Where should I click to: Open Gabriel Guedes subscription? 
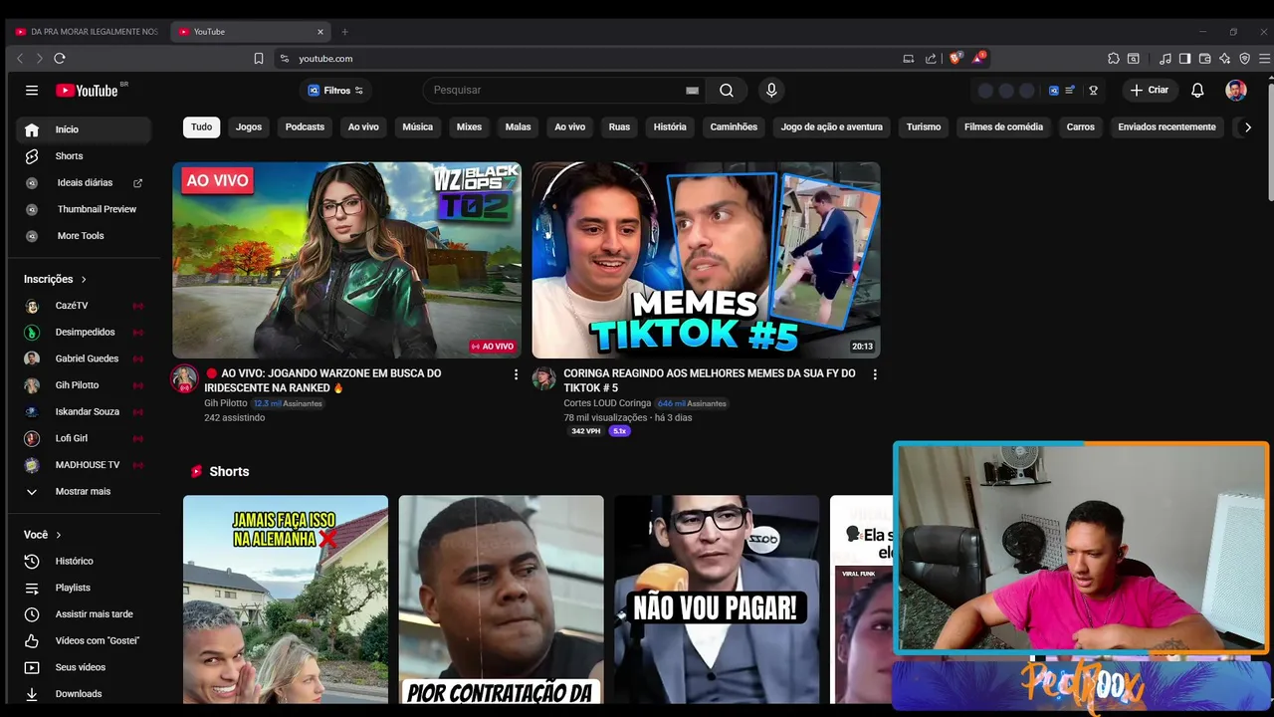point(84,358)
